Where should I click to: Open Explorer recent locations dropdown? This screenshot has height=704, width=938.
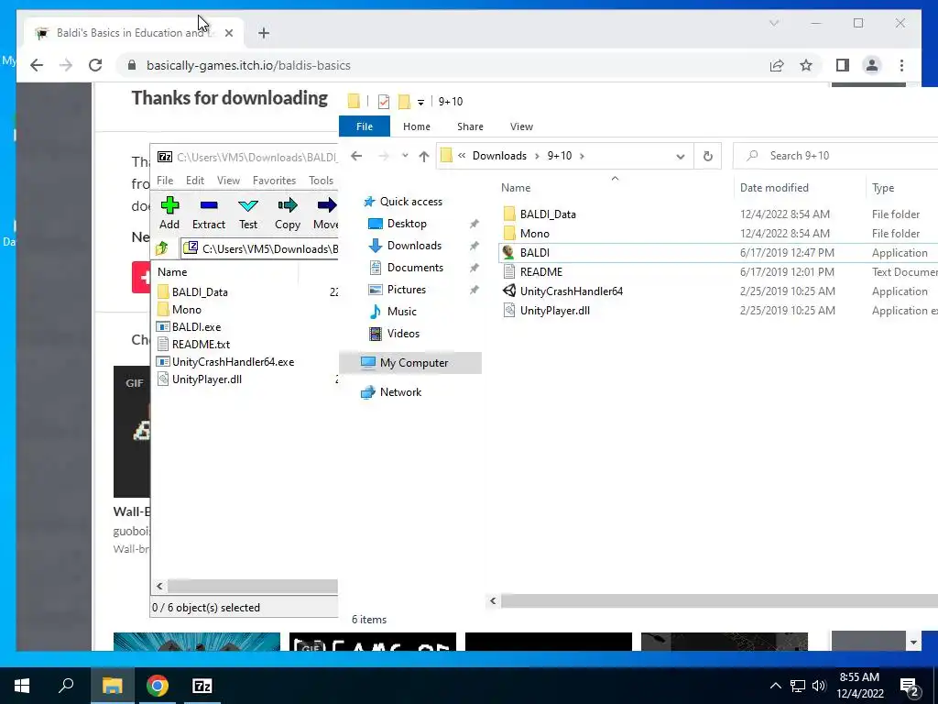(405, 156)
